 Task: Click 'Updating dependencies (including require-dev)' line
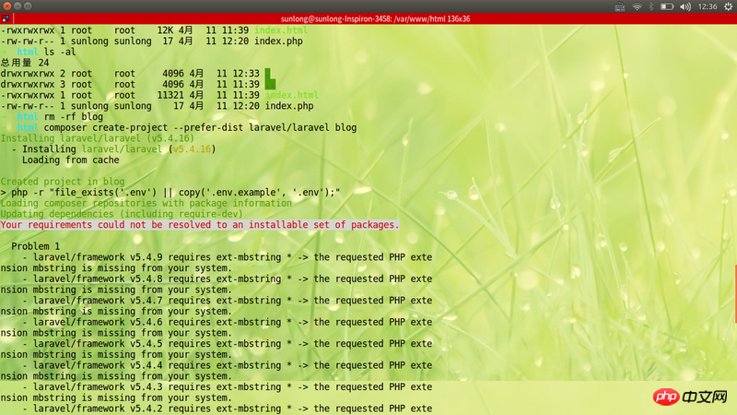pos(122,214)
